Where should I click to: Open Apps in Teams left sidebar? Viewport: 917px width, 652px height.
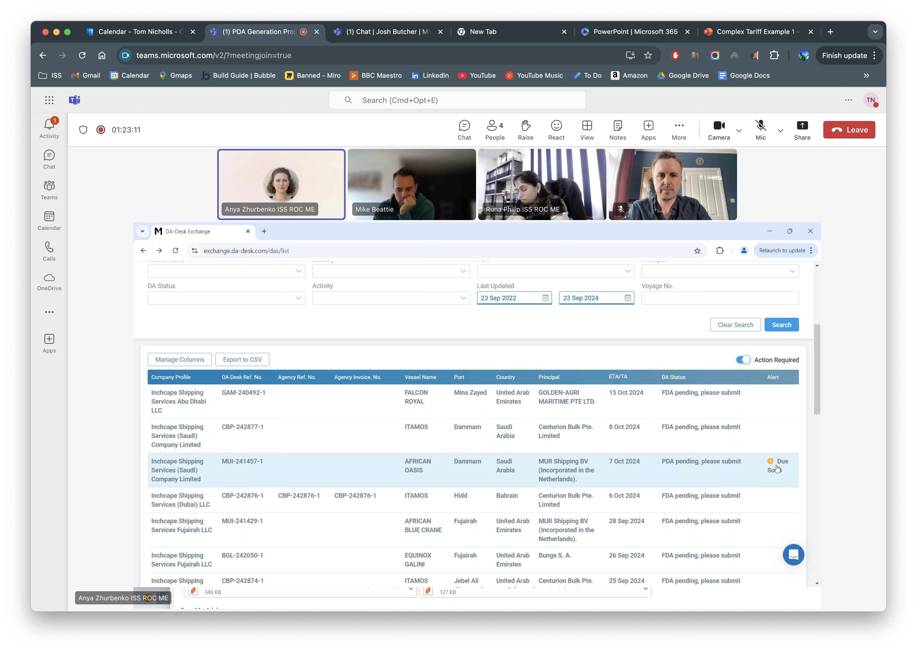tap(49, 343)
